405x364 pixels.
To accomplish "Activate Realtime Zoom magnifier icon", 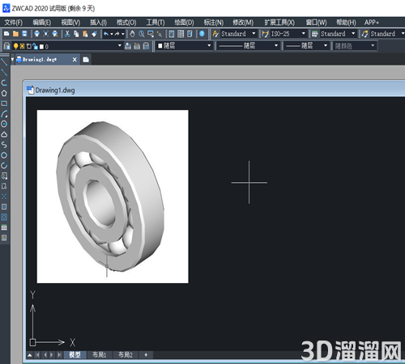I will pos(142,34).
